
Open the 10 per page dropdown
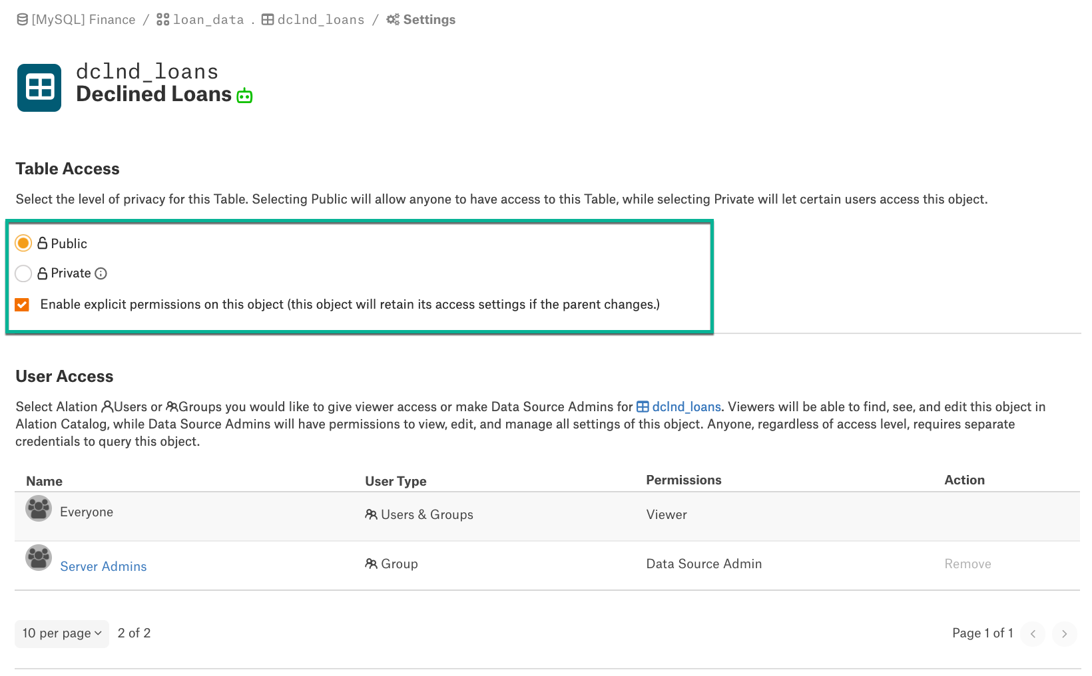pyautogui.click(x=62, y=633)
